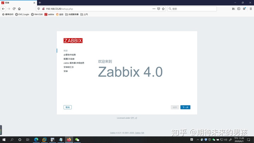Viewport: 254px width, 143px height.
Task: Select the 安装前汇总 setup step
Action: [68, 67]
